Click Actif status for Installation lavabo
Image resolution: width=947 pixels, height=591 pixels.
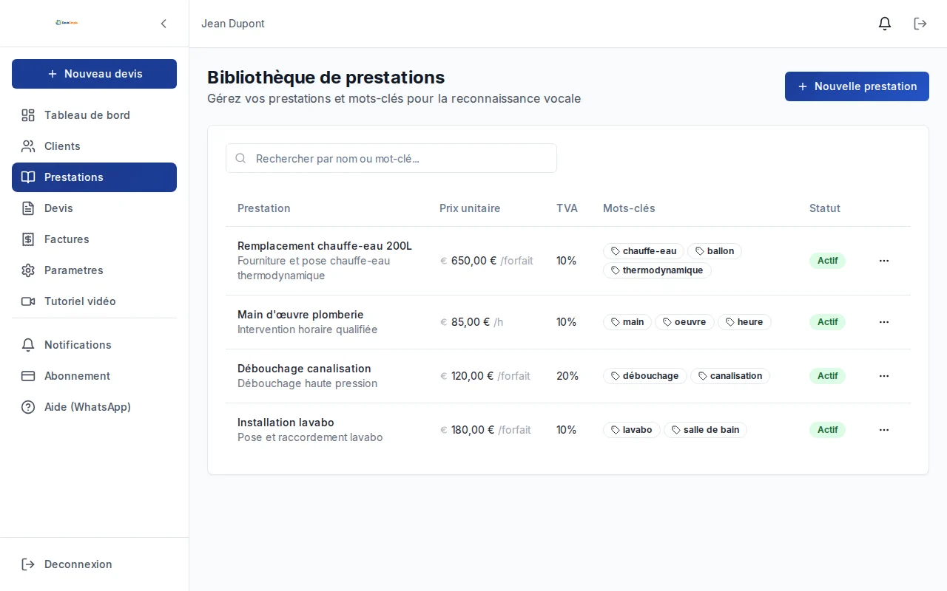827,430
